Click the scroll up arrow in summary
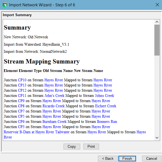 (157, 22)
